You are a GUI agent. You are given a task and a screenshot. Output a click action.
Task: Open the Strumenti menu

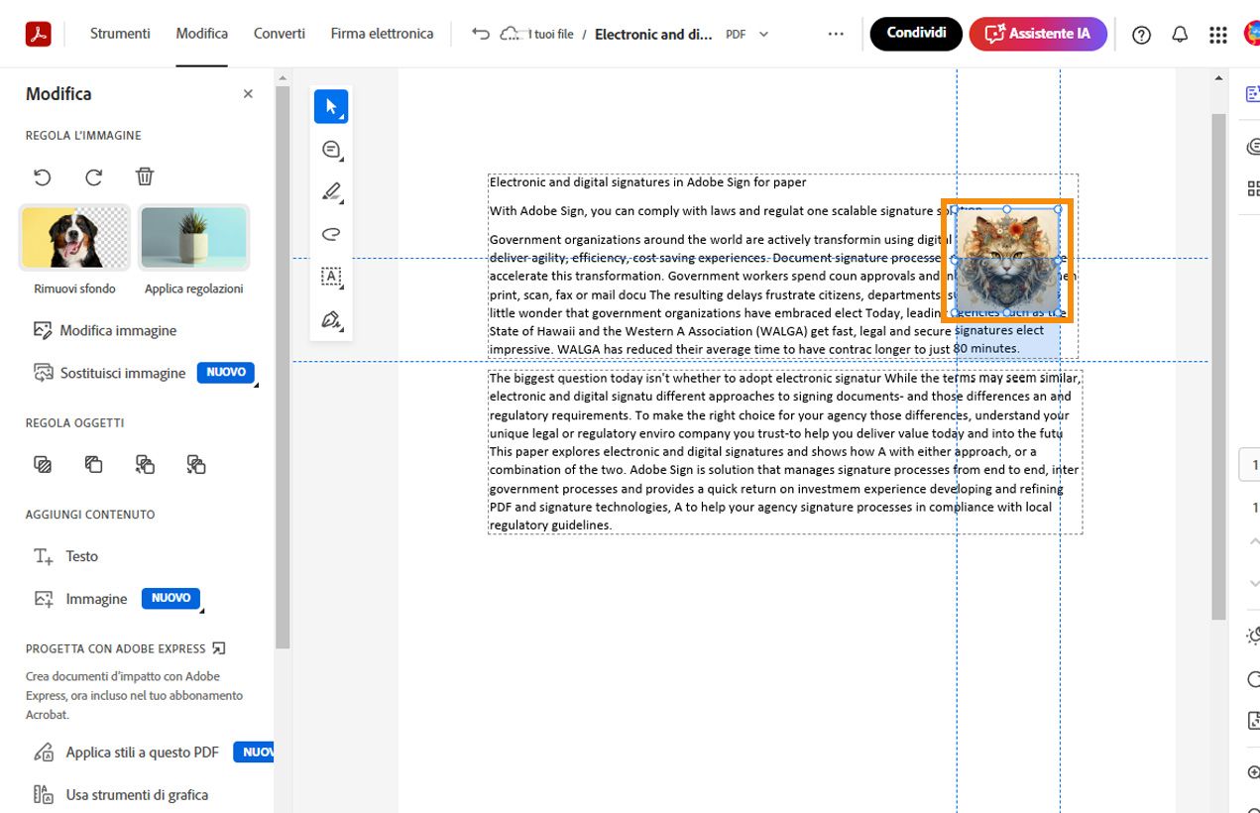click(119, 33)
